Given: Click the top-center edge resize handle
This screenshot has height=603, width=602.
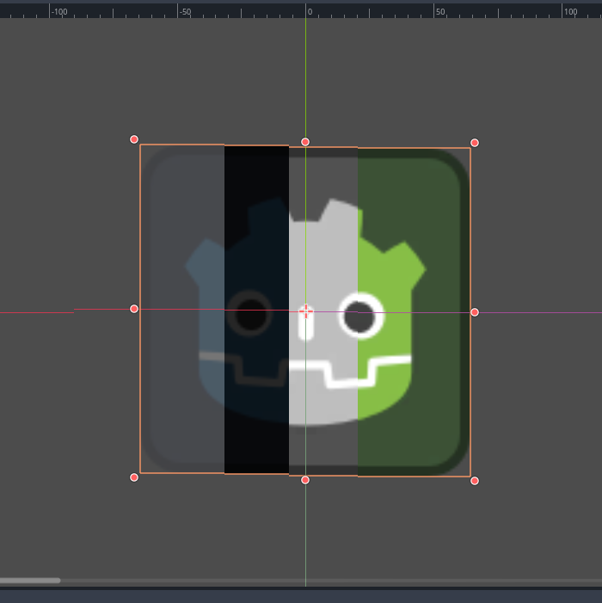Looking at the screenshot, I should click(305, 142).
